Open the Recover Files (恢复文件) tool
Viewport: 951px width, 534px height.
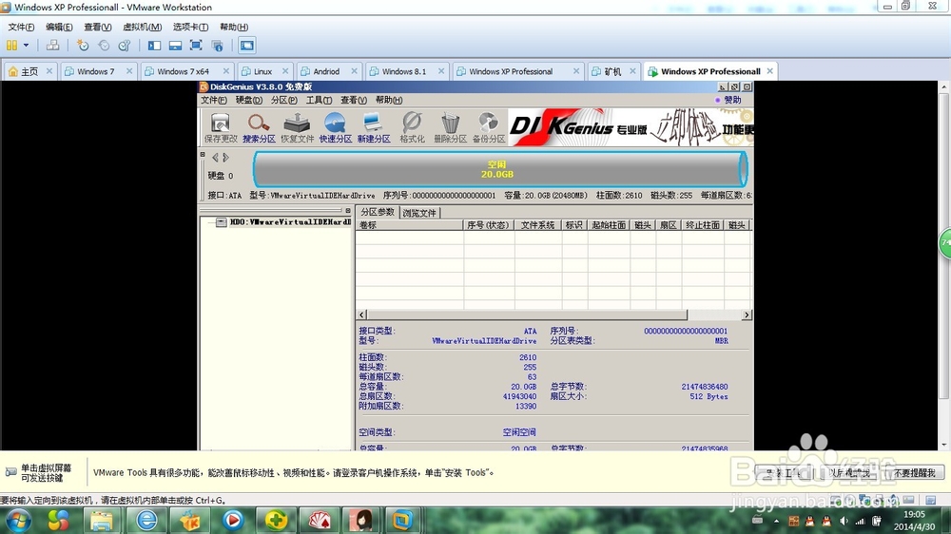(297, 128)
